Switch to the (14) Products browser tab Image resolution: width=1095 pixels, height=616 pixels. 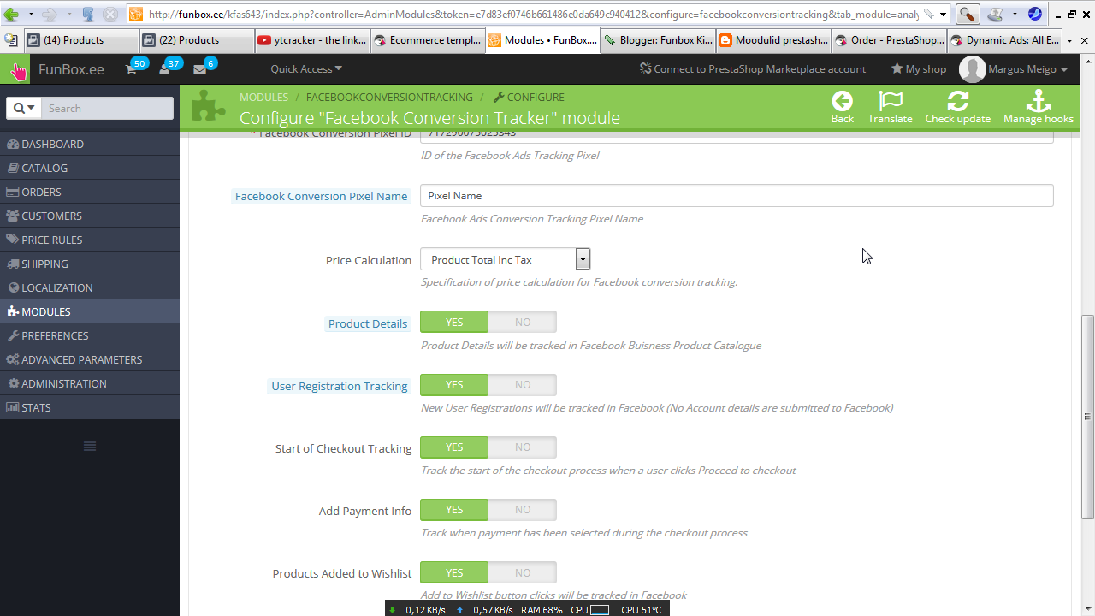81,40
